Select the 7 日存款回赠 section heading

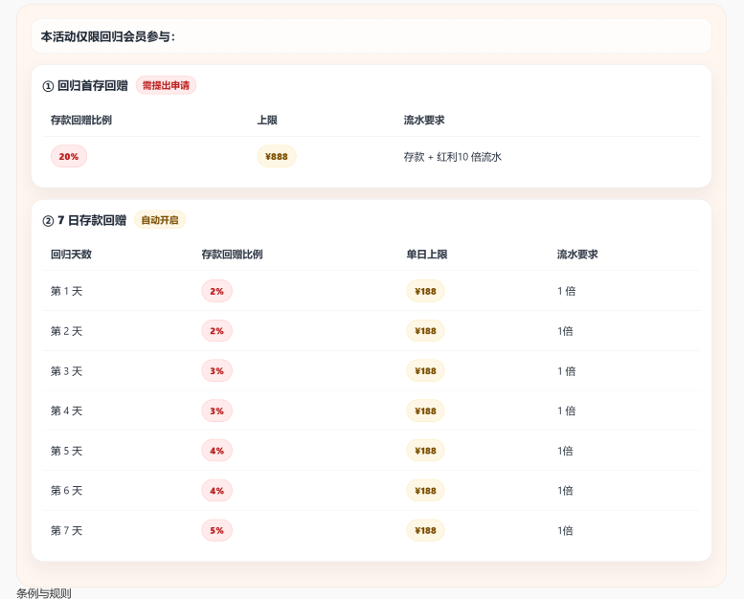pos(84,220)
